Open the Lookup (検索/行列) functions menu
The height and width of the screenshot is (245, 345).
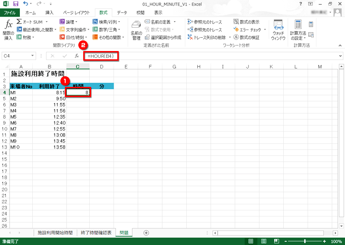[106, 22]
